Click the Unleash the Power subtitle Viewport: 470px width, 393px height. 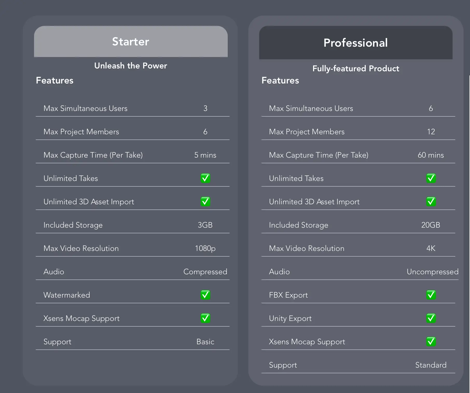(x=131, y=66)
